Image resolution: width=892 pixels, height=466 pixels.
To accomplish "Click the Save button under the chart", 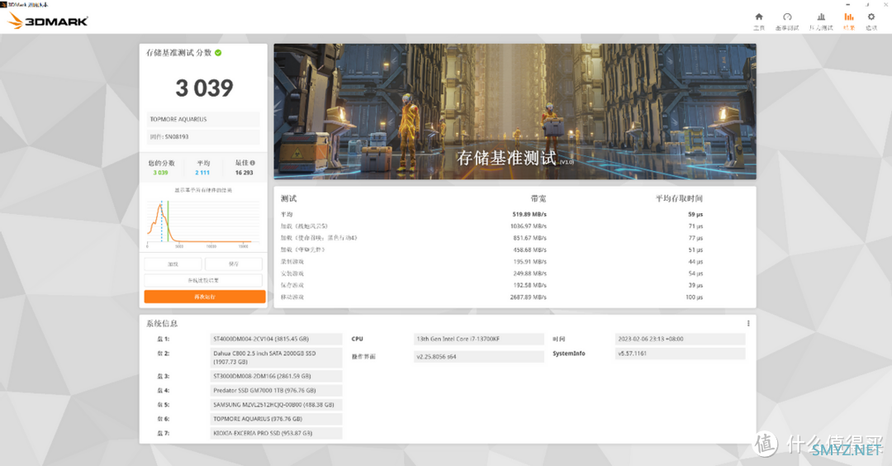I will (x=234, y=264).
